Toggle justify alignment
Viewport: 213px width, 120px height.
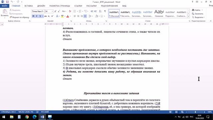tap(85, 16)
